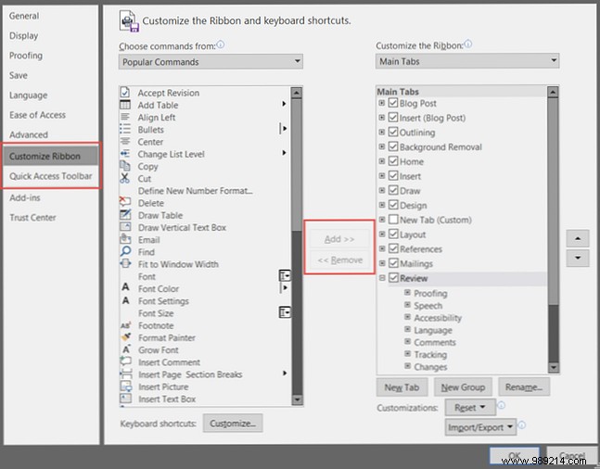Select the Insert Comment icon
Viewport: 600px width, 469px height.
(x=125, y=361)
